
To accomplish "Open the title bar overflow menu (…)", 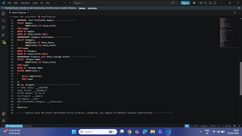I will (x=55, y=3).
